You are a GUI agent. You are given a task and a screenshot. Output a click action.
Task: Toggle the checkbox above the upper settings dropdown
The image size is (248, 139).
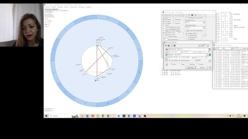point(187,18)
